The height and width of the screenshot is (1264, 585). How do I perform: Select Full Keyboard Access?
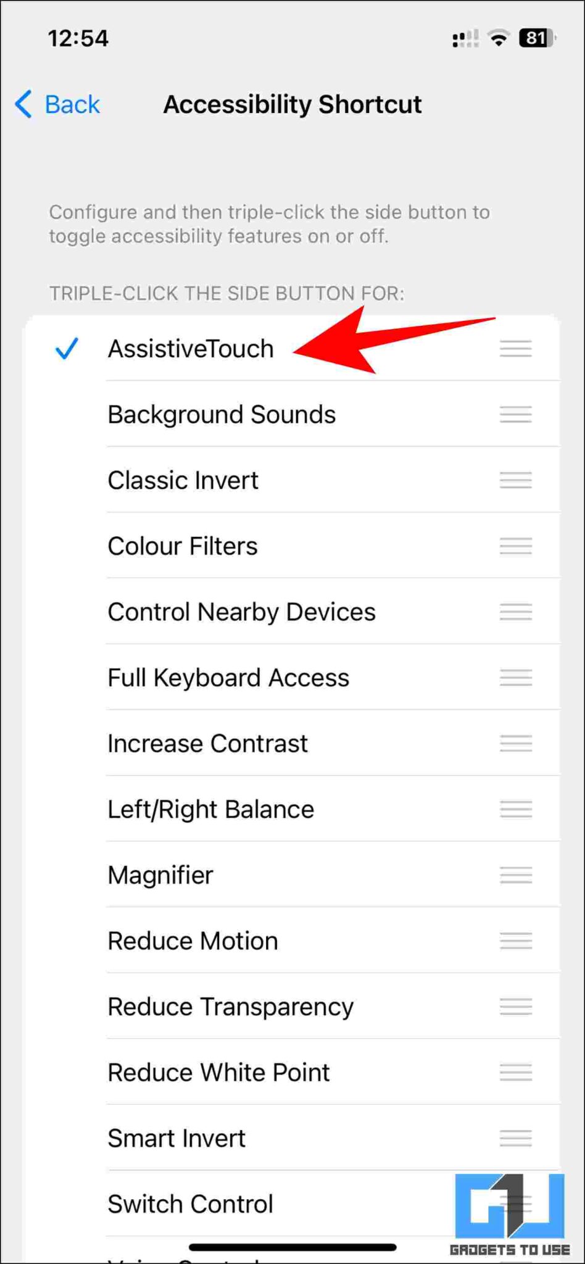(x=228, y=678)
